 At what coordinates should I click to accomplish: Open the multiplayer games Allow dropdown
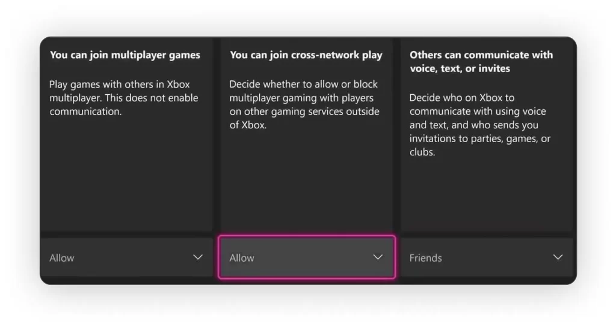126,257
